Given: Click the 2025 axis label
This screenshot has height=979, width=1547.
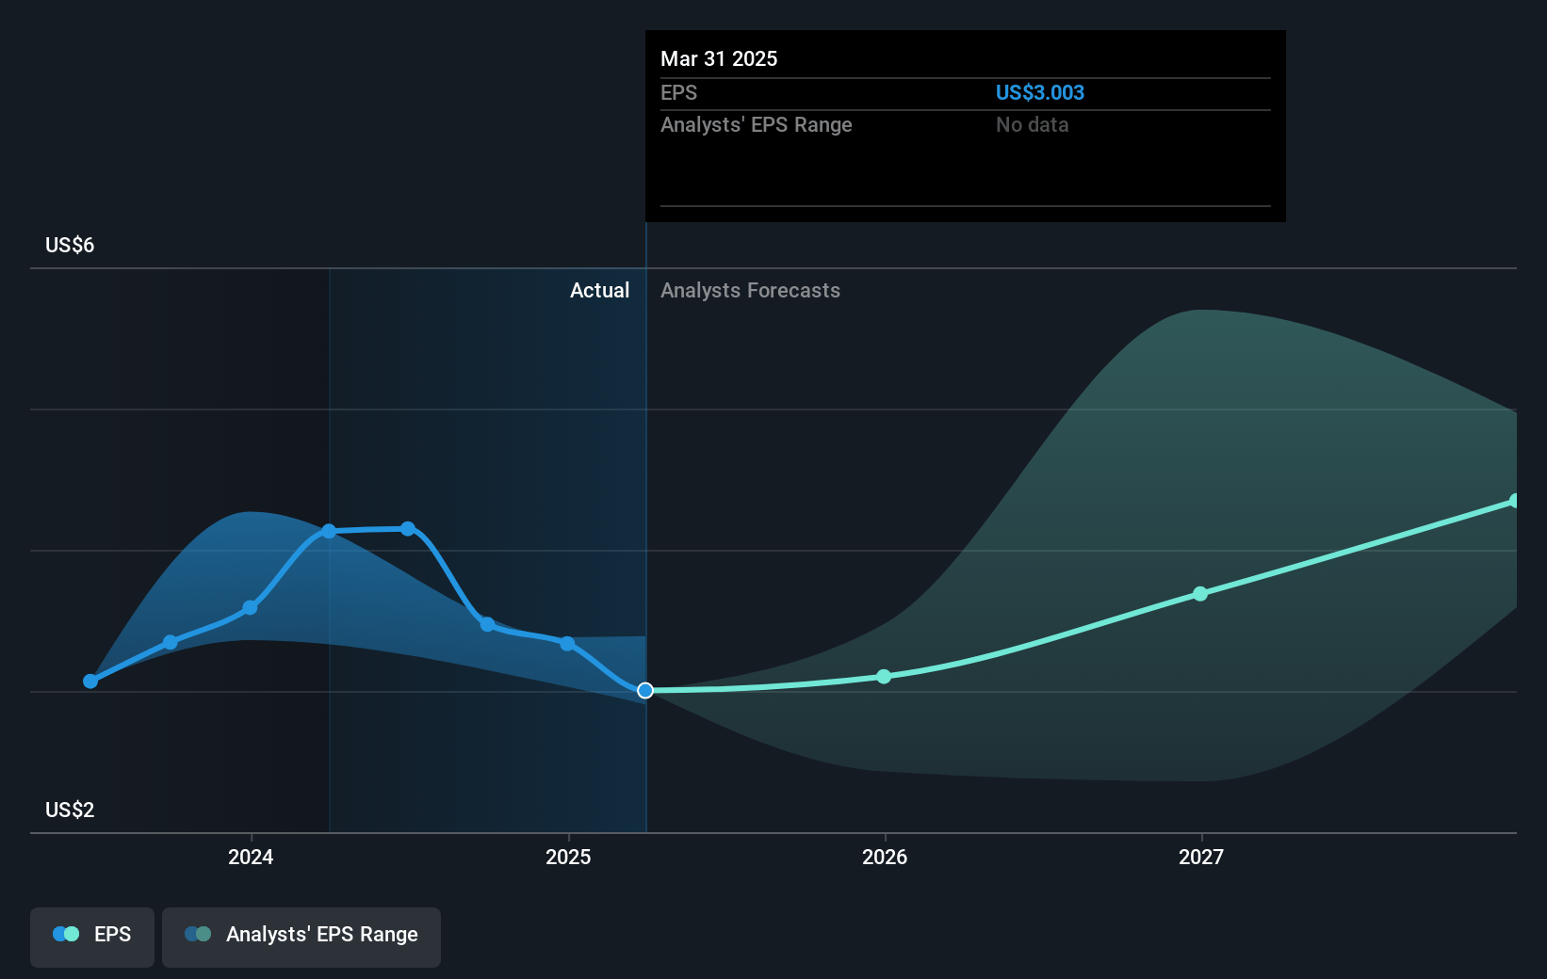Looking at the screenshot, I should coord(568,857).
